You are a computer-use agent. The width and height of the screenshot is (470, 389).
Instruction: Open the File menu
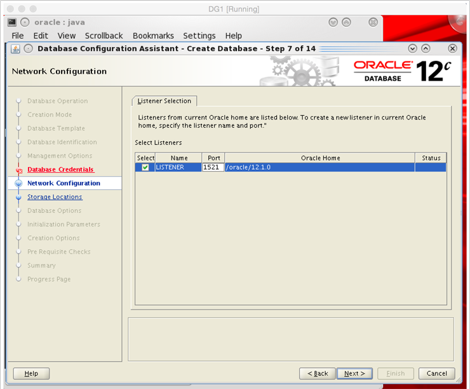[x=18, y=36]
